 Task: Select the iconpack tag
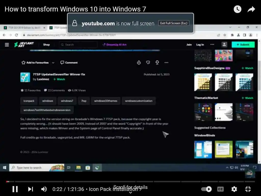pos(29,101)
